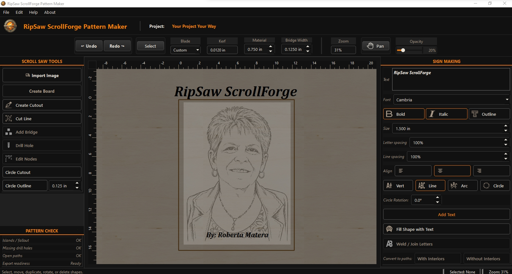Image resolution: width=512 pixels, height=274 pixels.
Task: Click the Vert text layout icon
Action: point(389,185)
